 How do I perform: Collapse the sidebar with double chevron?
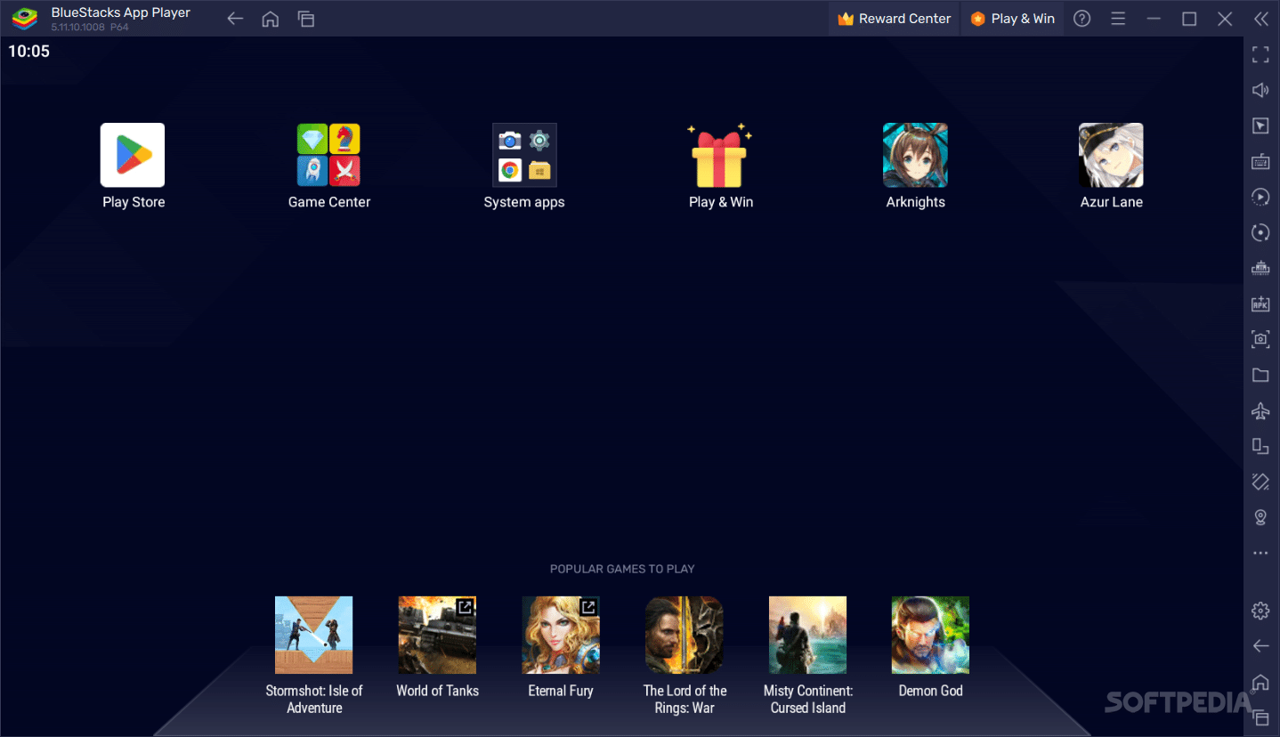[1260, 19]
